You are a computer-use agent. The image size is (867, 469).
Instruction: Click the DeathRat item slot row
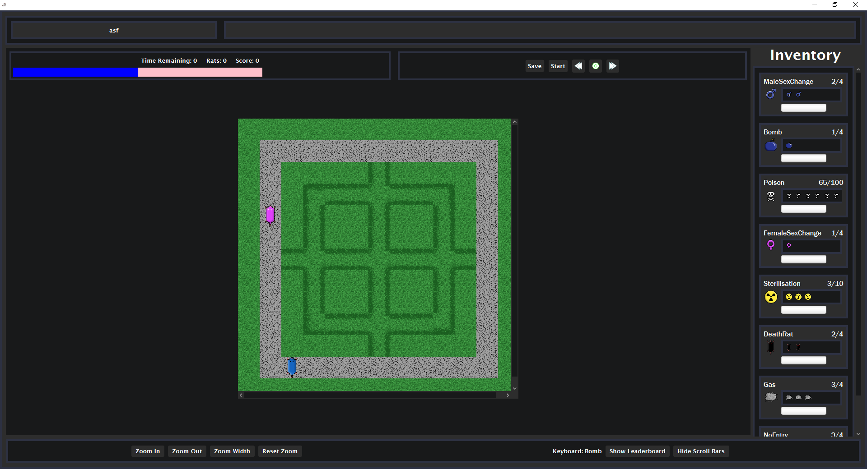coord(811,347)
